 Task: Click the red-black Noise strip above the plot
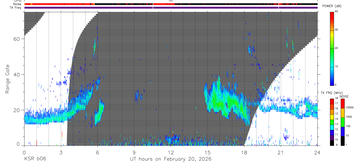click(x=171, y=4)
